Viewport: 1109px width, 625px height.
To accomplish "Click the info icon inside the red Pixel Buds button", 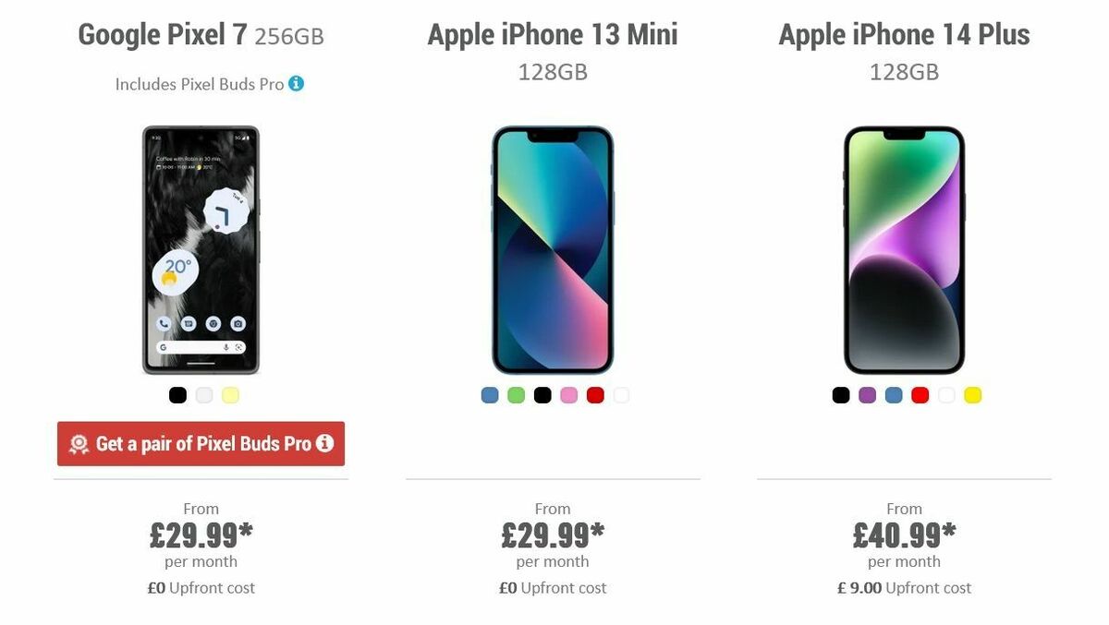I will [x=324, y=443].
